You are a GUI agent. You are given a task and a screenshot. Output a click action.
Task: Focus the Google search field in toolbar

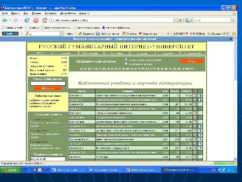[x=211, y=20]
